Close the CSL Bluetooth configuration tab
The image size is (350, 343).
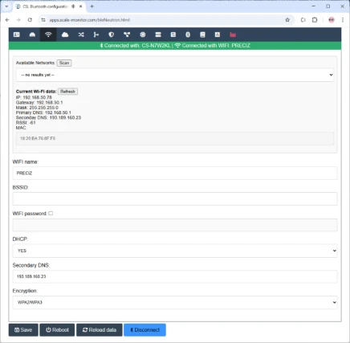pyautogui.click(x=81, y=6)
